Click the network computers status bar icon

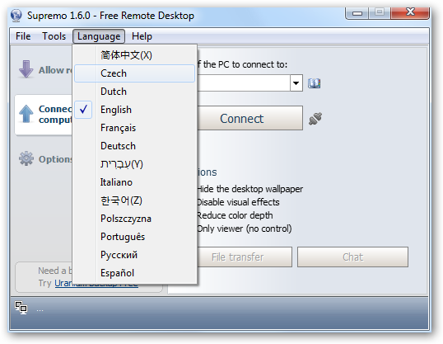tap(21, 308)
